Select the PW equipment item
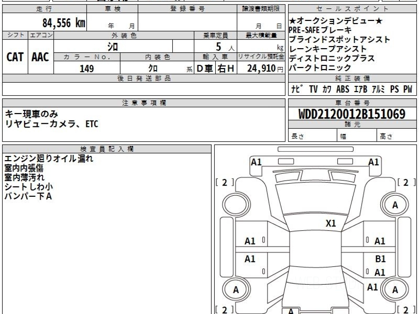Viewport: 419px width, 314px height. pyautogui.click(x=408, y=89)
